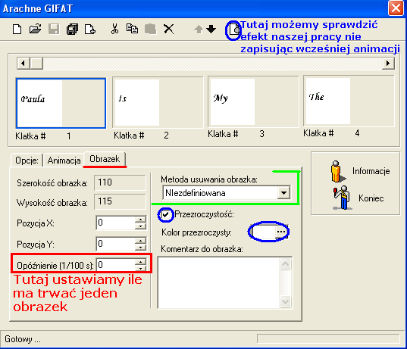Viewport: 407px width, 349px height.
Task: Select the Obrazek tab
Action: pyautogui.click(x=105, y=159)
